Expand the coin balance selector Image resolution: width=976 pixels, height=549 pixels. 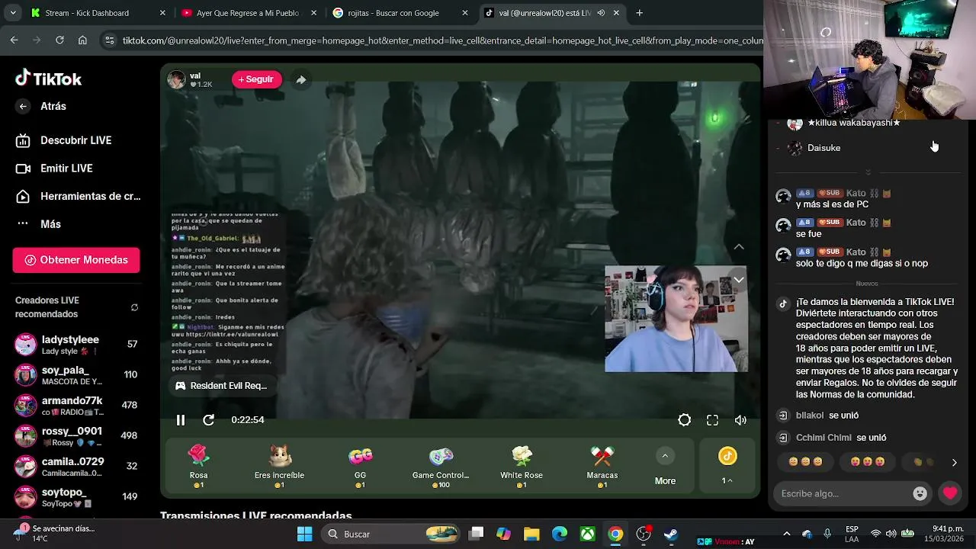pos(727,480)
